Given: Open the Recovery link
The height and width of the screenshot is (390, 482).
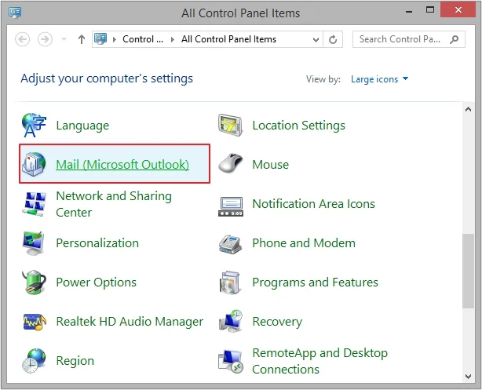Looking at the screenshot, I should (x=277, y=322).
